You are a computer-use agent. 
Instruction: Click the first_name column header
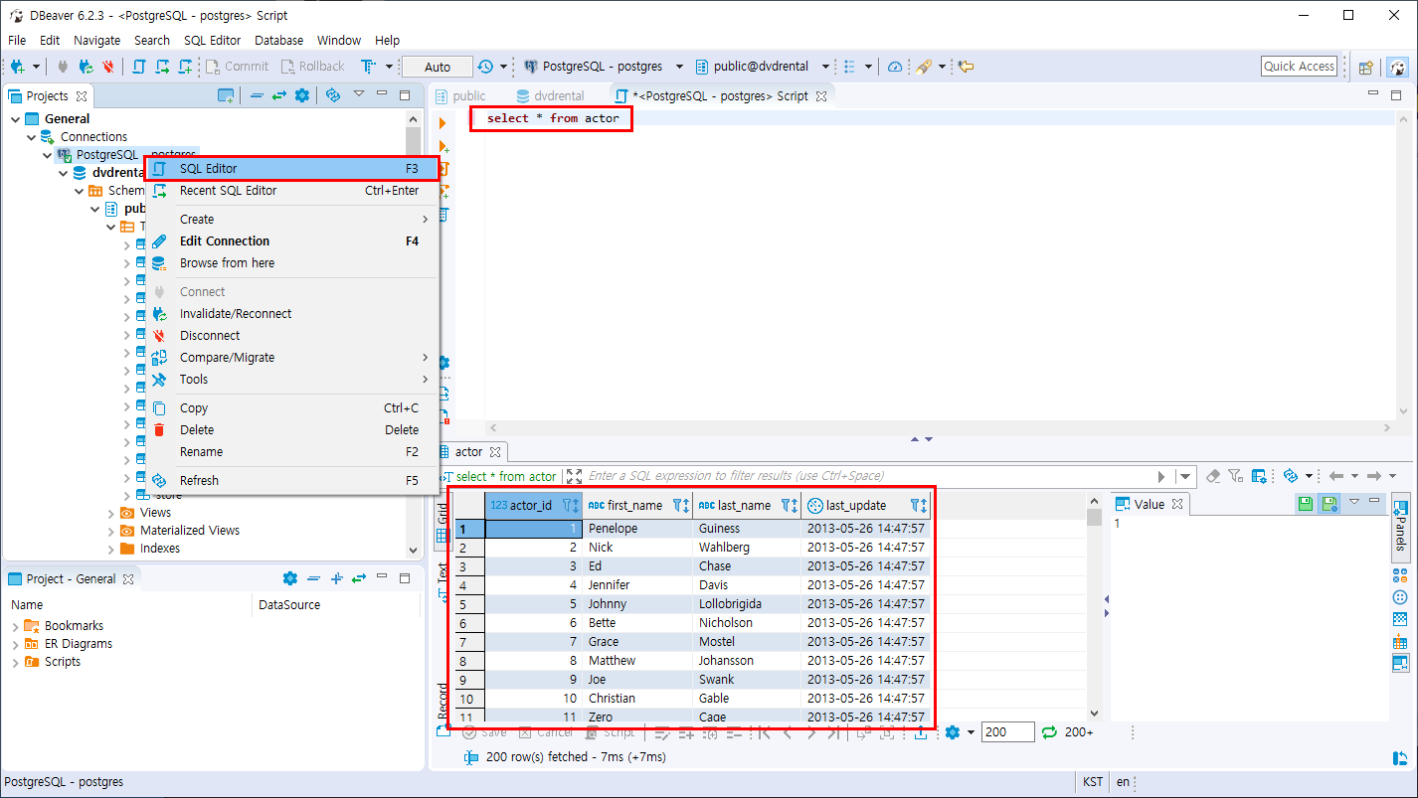pos(637,505)
